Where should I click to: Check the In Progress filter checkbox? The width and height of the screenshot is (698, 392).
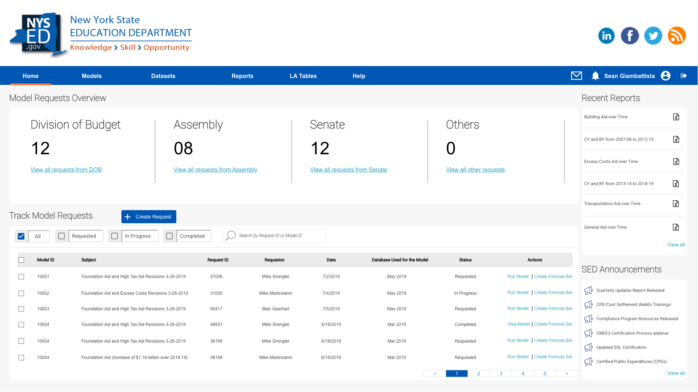pyautogui.click(x=115, y=236)
